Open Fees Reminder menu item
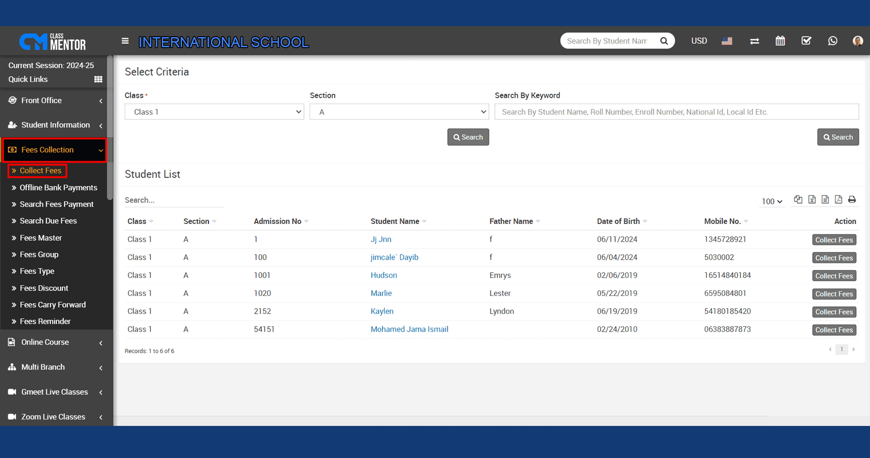Screen dimensions: 870x458 [45, 322]
